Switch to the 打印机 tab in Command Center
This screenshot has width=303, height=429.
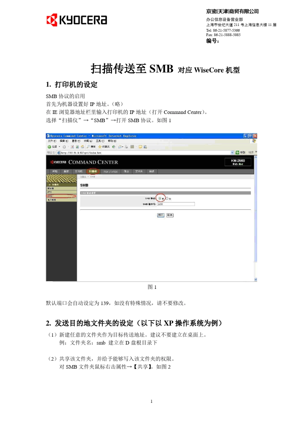[79, 171]
